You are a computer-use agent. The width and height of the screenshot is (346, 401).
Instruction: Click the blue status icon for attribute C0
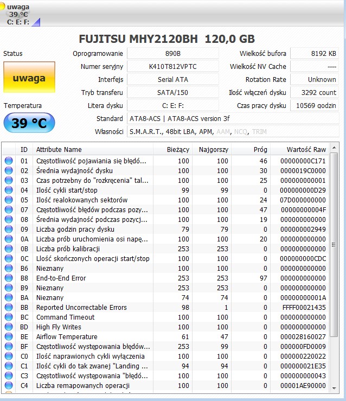click(x=9, y=356)
